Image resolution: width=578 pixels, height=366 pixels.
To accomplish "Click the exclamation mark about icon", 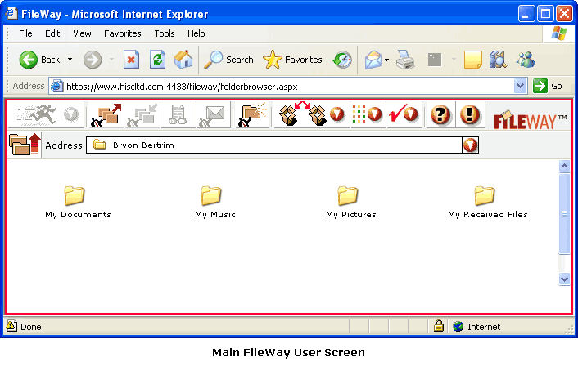I will [468, 115].
